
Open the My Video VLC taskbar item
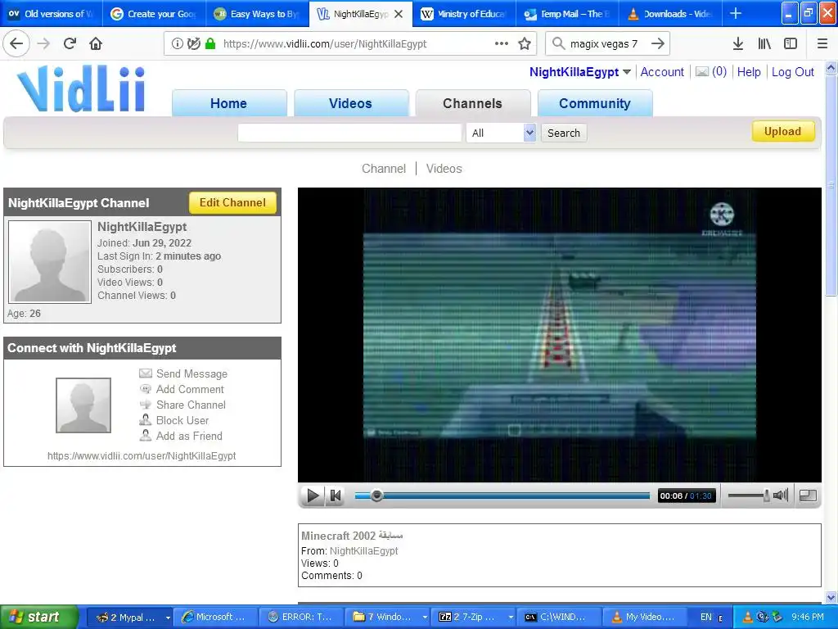click(644, 618)
